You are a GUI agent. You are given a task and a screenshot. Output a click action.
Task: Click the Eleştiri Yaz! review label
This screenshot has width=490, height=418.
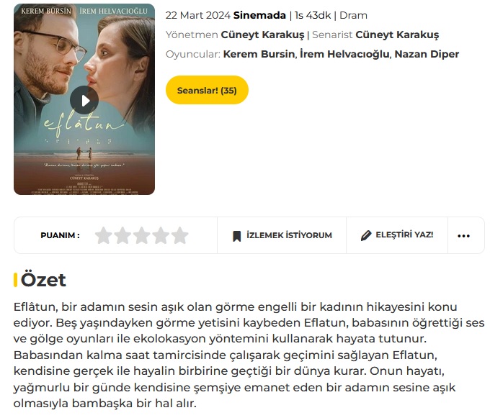pyautogui.click(x=405, y=235)
